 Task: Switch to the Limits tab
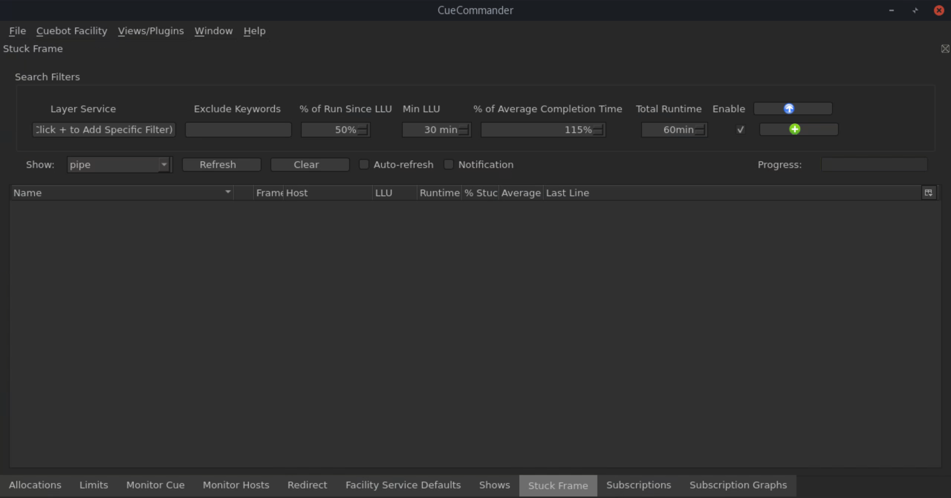pyautogui.click(x=94, y=485)
